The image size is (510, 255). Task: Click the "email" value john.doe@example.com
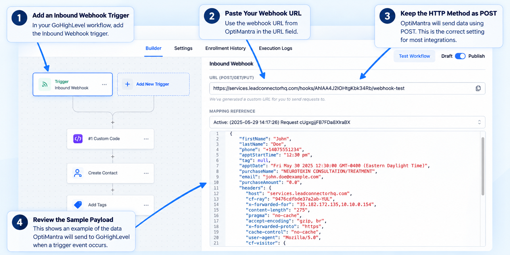[292, 177]
